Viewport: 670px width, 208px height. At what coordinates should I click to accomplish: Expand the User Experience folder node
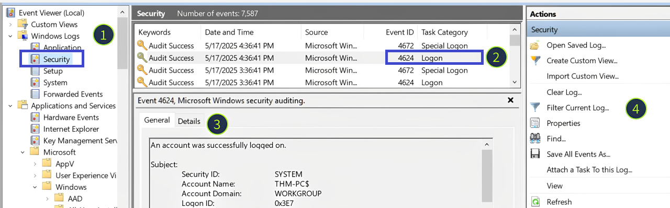point(36,175)
